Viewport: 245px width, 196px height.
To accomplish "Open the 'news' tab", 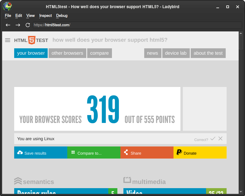I will [x=153, y=53].
